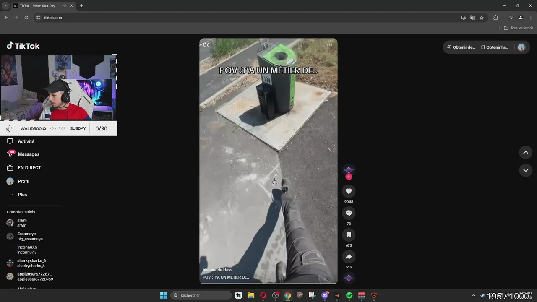
Task: Show hidden system tray icons
Action: [x=474, y=295]
